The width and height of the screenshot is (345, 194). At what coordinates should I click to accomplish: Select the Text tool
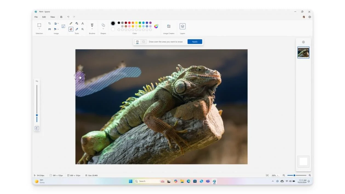(82, 24)
